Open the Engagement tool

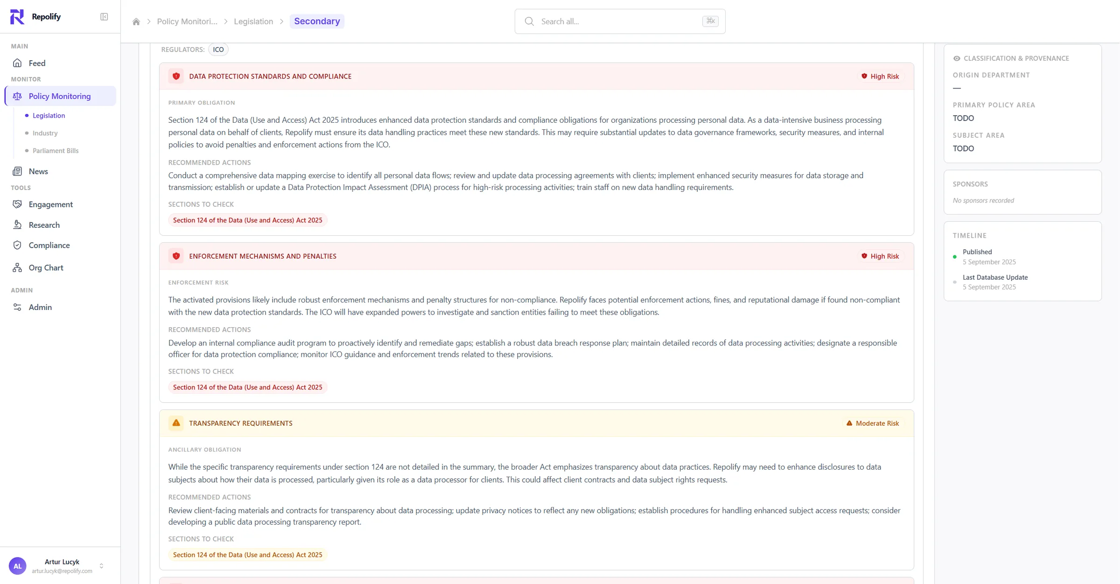[x=60, y=204]
